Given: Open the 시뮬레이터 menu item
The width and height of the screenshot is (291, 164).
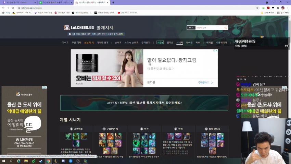Looking at the screenshot, I should tap(221, 43).
